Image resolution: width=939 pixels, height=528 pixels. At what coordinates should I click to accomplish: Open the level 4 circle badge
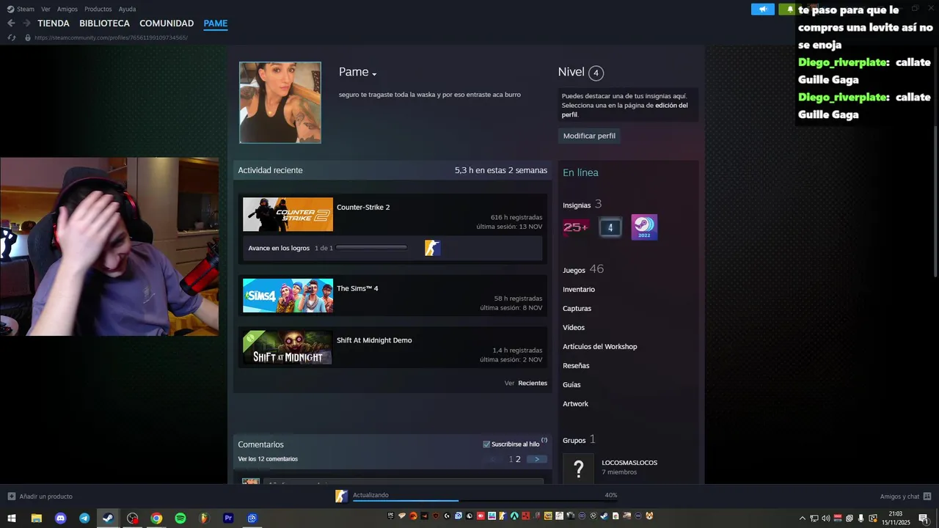[x=596, y=73]
